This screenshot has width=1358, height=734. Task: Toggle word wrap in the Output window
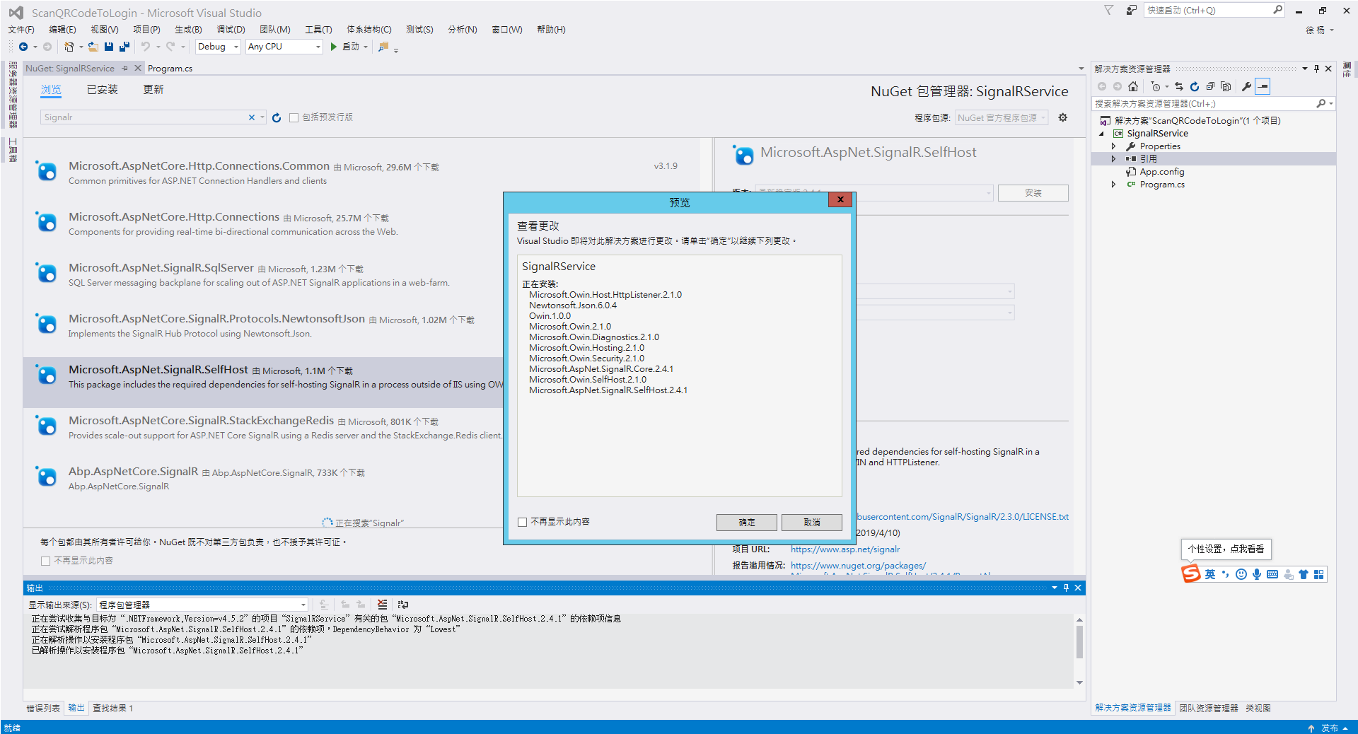click(402, 605)
